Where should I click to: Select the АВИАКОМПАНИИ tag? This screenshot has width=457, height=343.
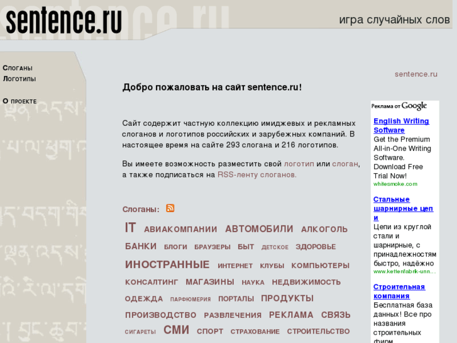tap(180, 230)
